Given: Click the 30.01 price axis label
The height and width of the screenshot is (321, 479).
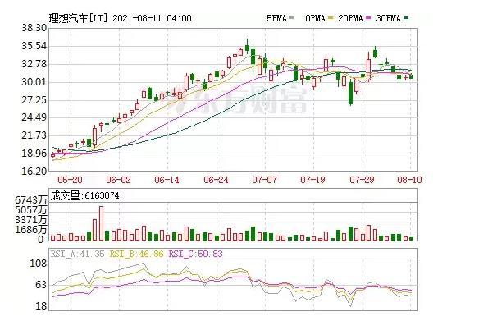Looking at the screenshot, I should [x=34, y=82].
